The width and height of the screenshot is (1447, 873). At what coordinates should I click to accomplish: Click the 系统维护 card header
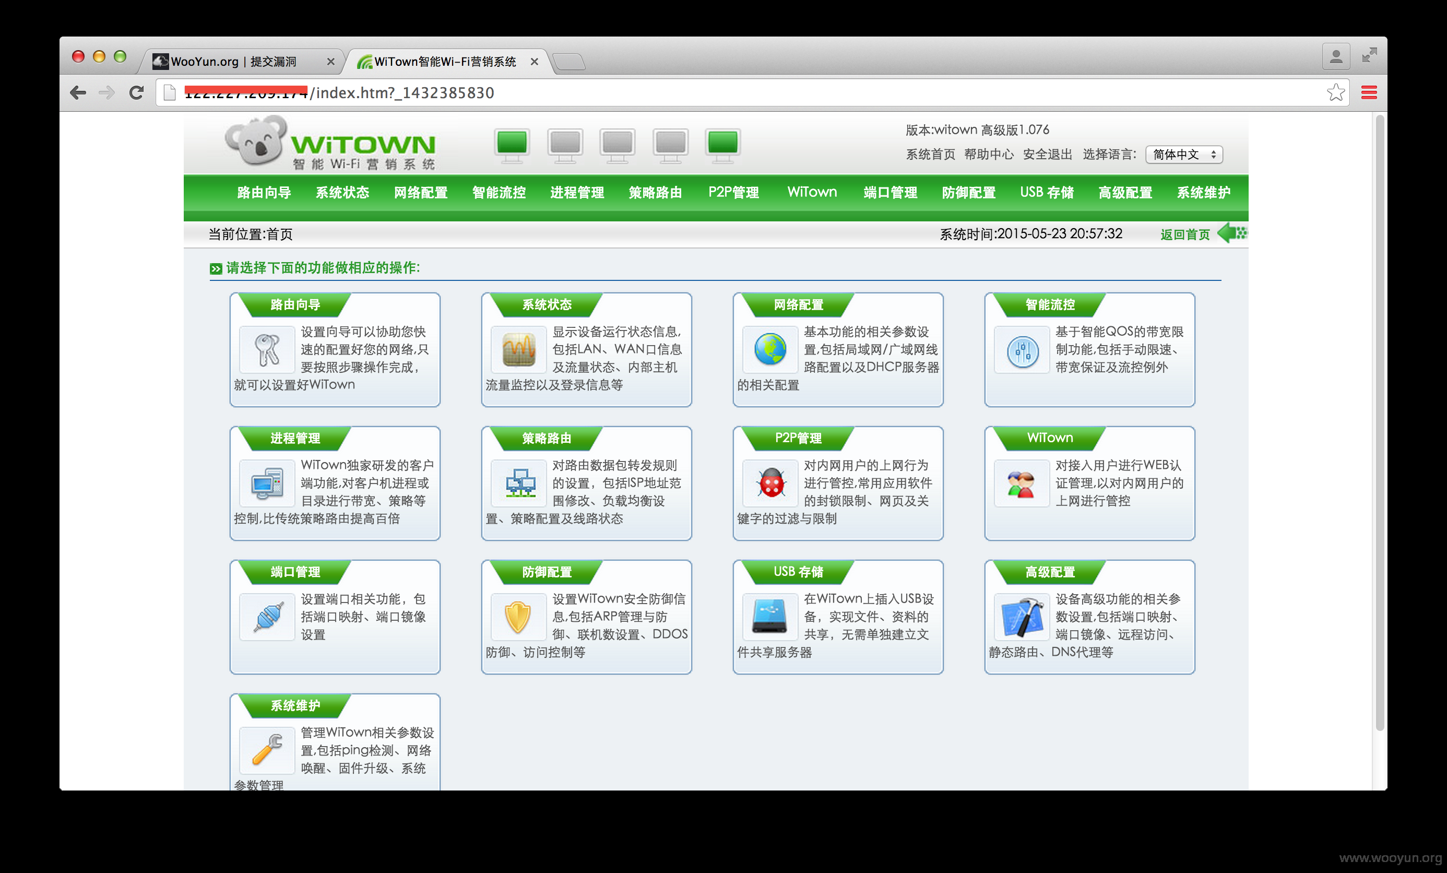coord(295,705)
